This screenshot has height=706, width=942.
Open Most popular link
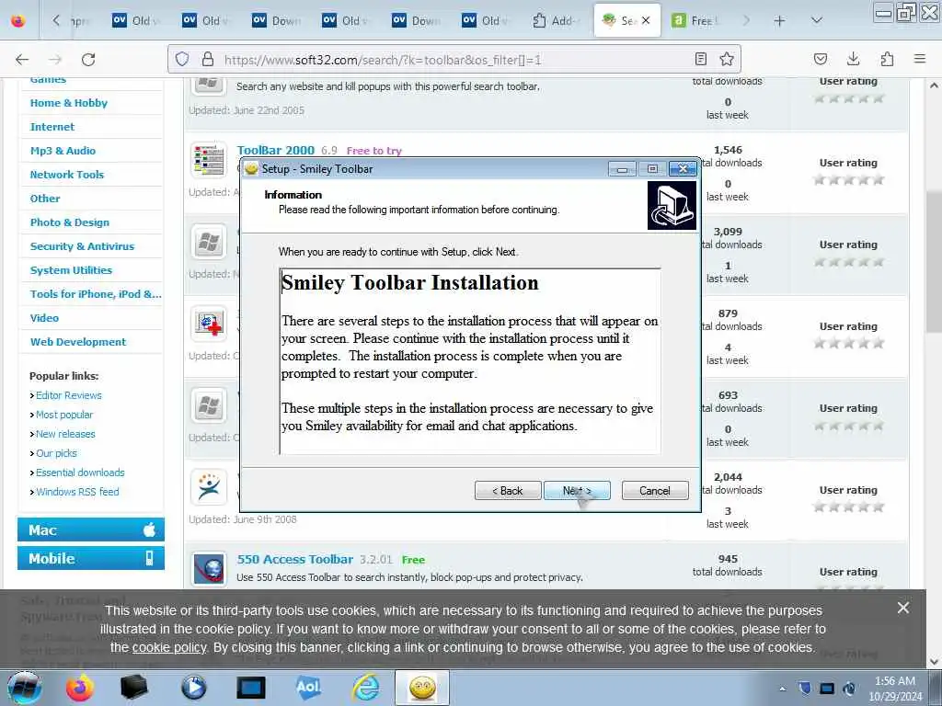[64, 415]
